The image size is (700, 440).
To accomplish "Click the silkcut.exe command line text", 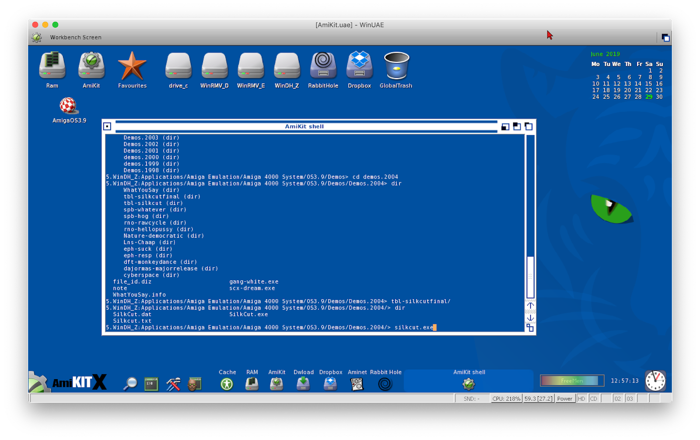I will pos(414,327).
